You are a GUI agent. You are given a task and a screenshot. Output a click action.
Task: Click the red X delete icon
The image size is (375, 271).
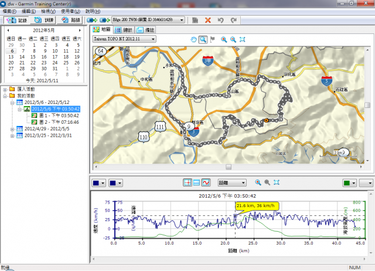[208, 20]
